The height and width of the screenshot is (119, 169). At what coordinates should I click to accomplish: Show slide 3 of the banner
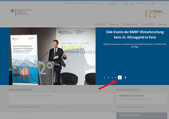pos(112,77)
